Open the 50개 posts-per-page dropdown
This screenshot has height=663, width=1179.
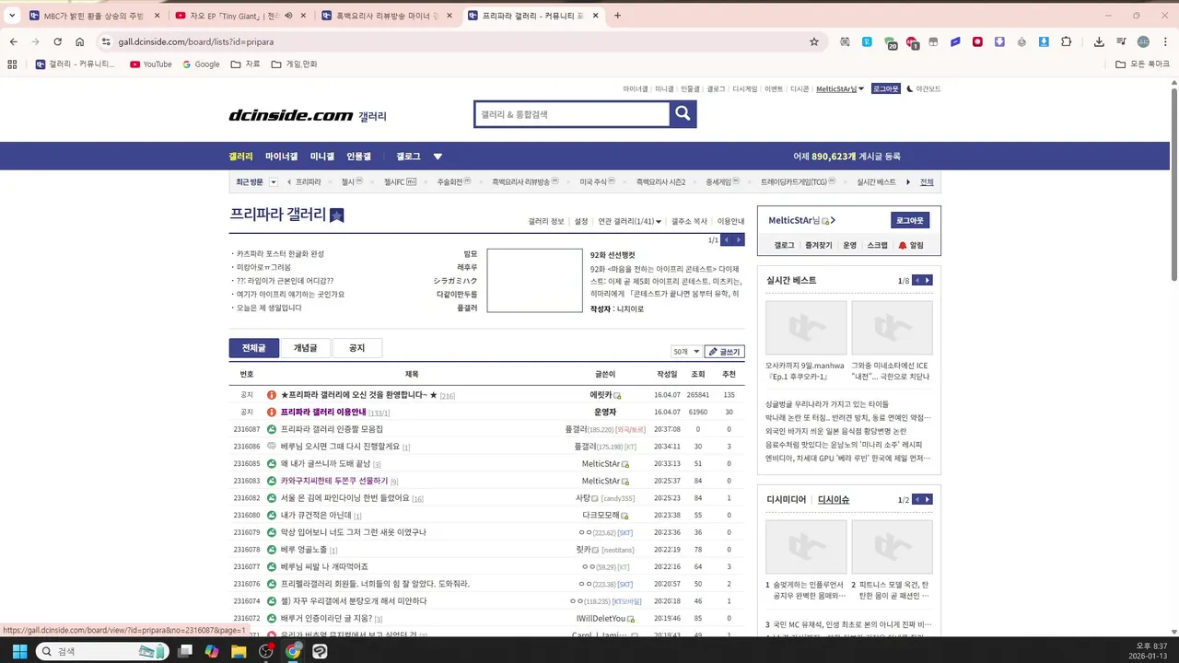point(685,352)
